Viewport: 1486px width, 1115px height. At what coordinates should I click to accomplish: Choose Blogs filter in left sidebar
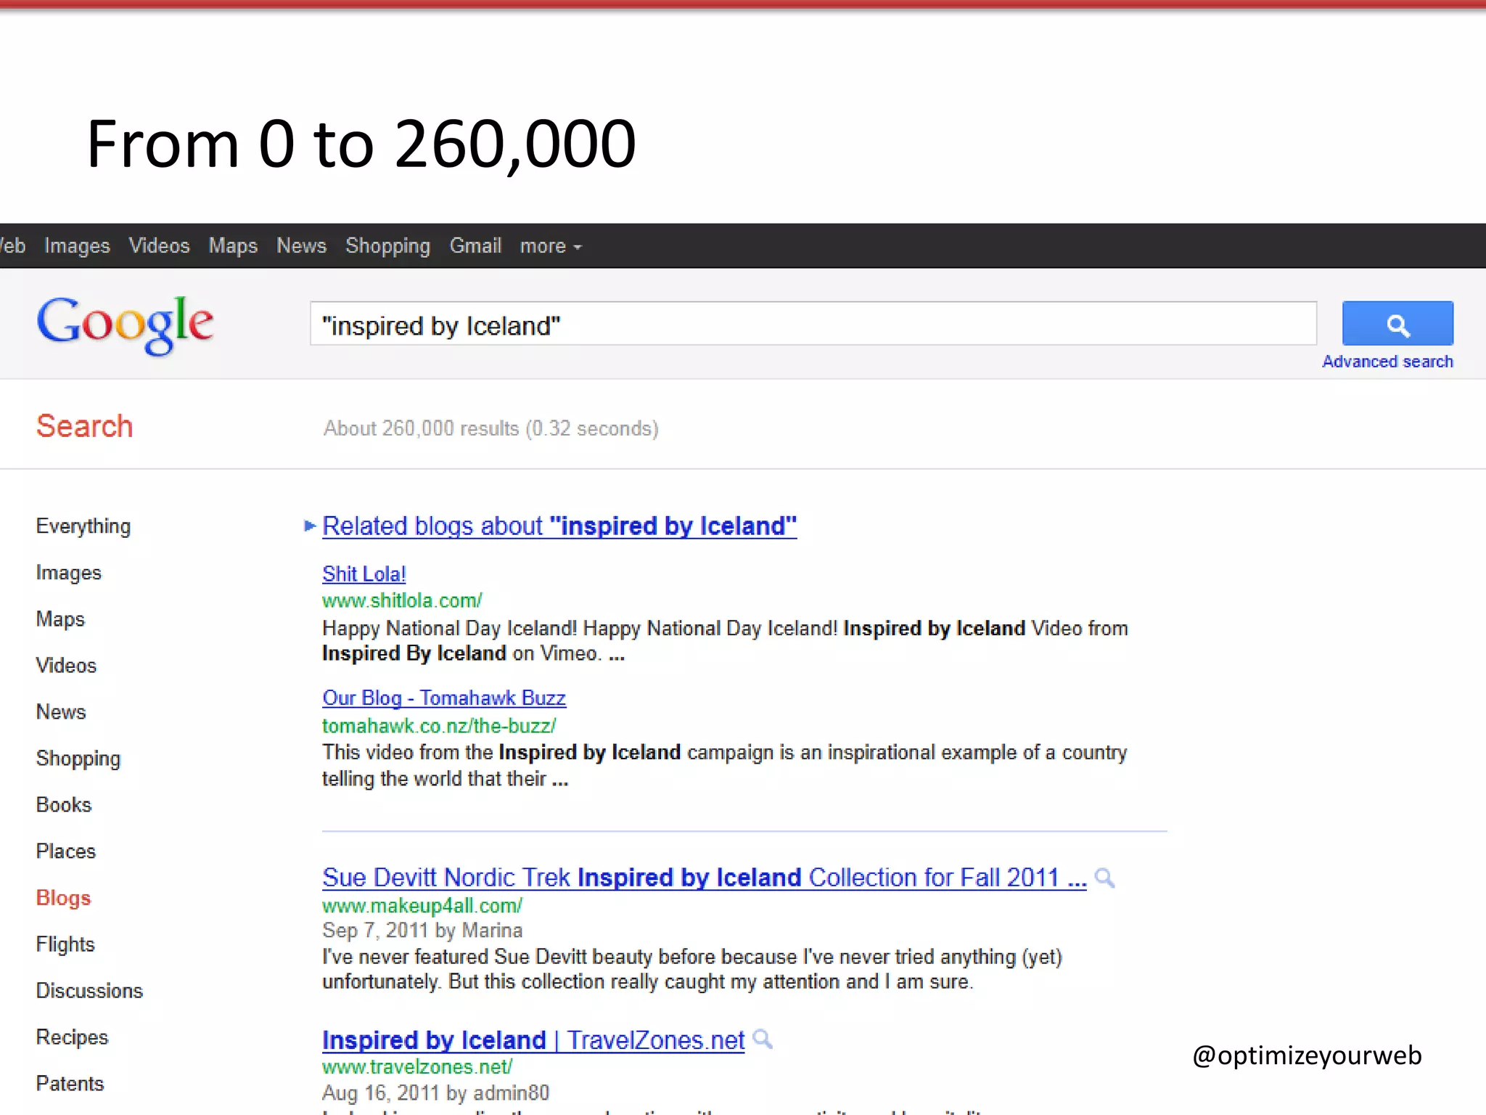point(64,898)
